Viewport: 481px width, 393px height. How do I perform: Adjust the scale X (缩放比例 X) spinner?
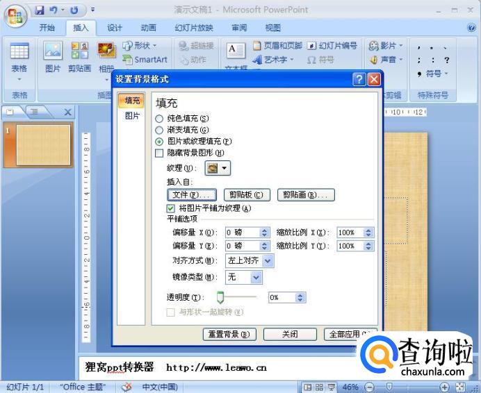pyautogui.click(x=368, y=233)
